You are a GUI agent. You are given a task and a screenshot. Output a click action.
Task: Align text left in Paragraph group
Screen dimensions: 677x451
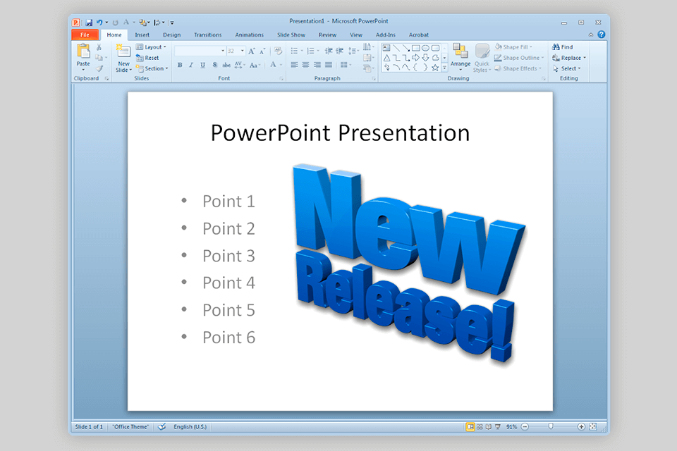click(x=294, y=65)
